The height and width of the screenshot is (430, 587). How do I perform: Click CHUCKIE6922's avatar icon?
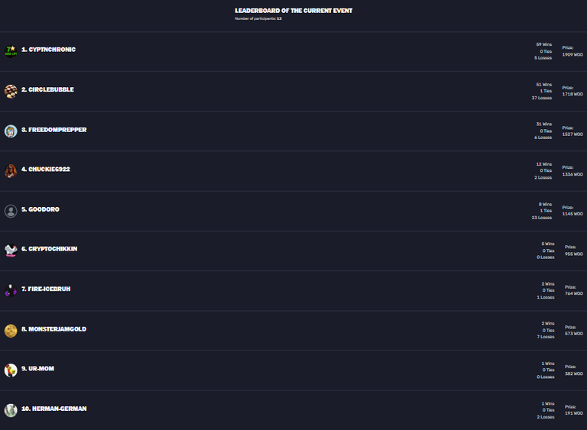point(11,171)
